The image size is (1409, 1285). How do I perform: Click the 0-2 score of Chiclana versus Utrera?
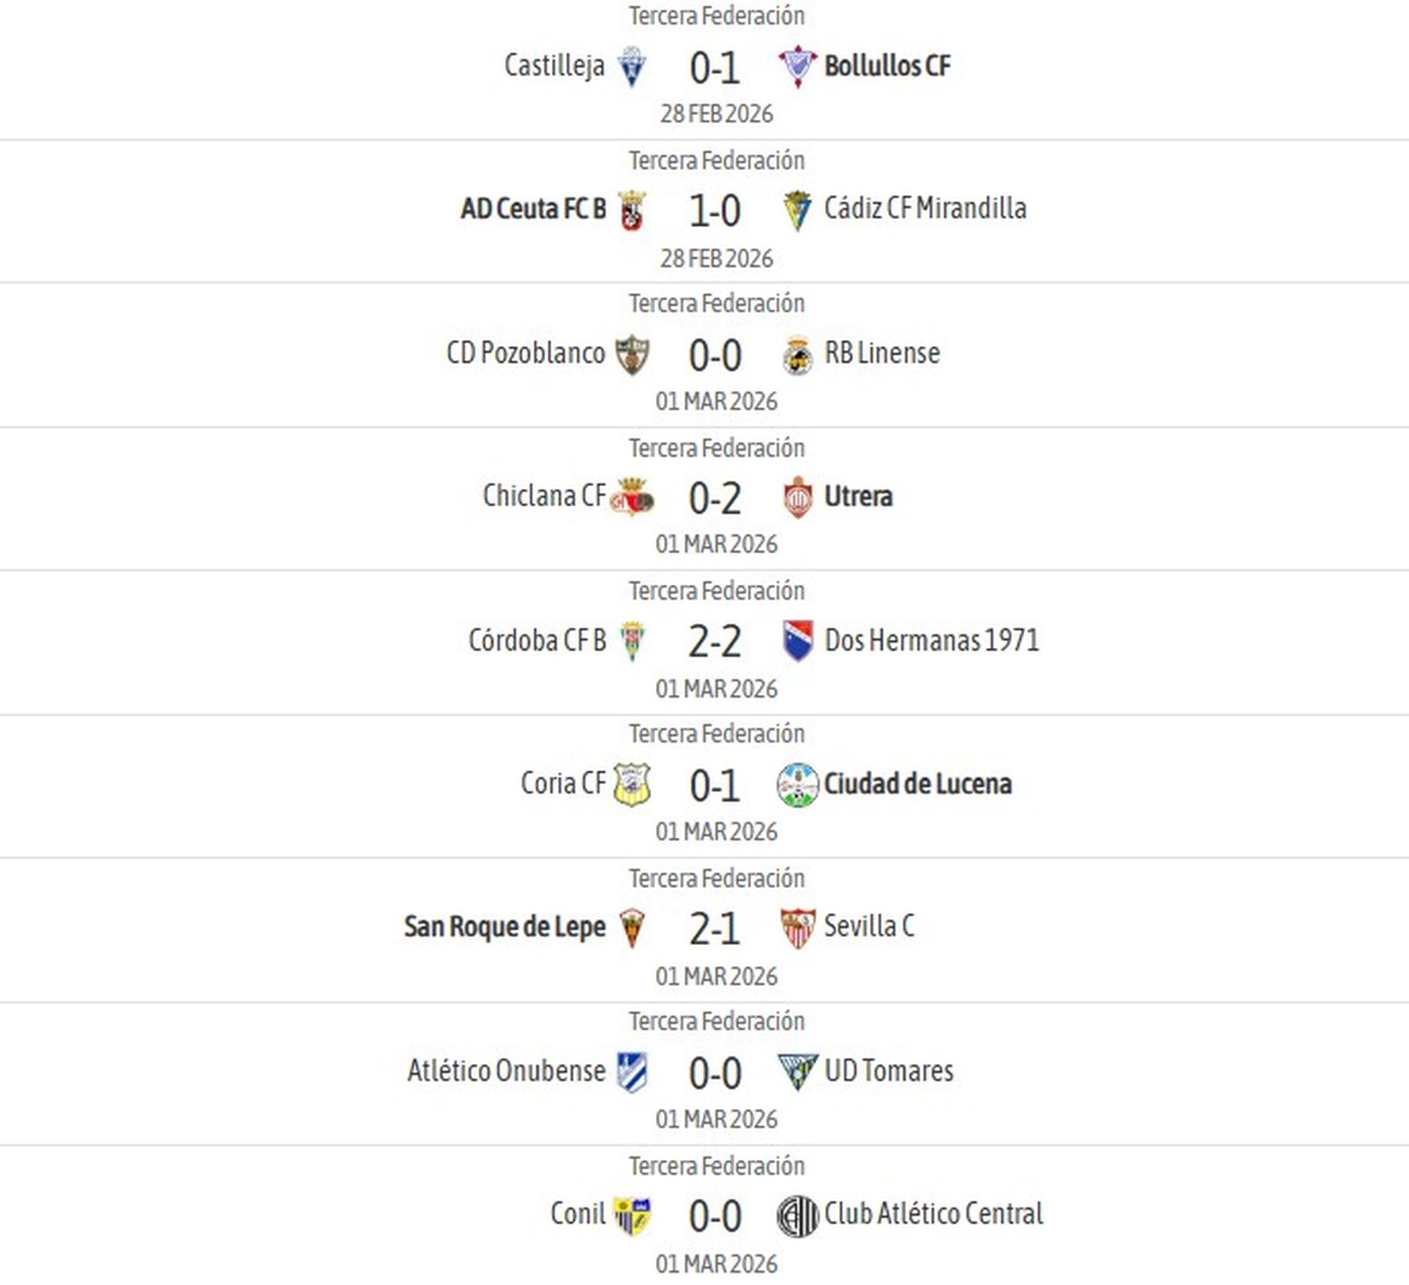[713, 496]
